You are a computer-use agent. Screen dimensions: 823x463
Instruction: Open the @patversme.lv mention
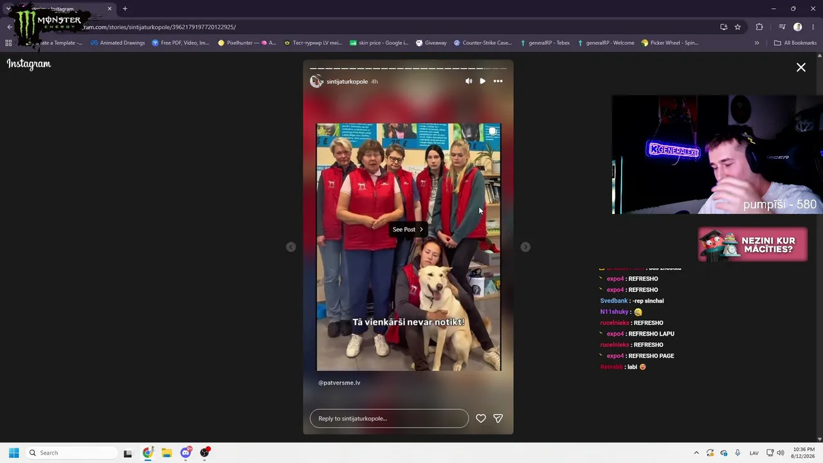click(339, 383)
